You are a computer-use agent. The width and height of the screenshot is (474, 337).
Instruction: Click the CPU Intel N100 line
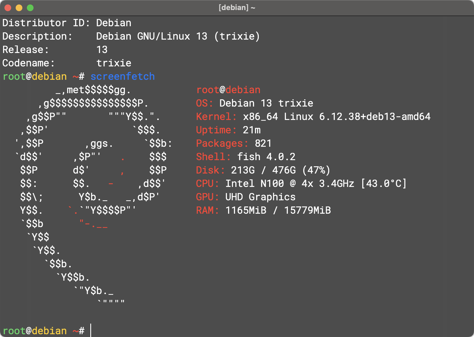(301, 184)
